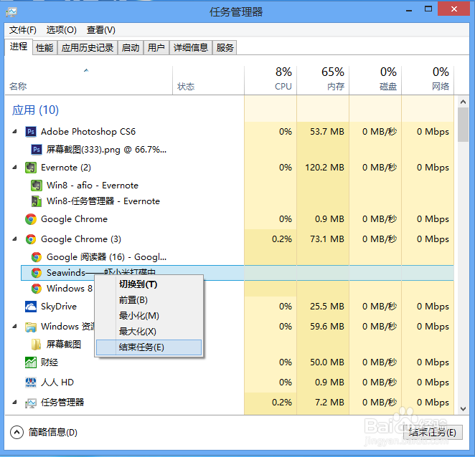Screen dimensions: 475x457
Task: Select the 人人 HD process name
Action: click(x=57, y=383)
